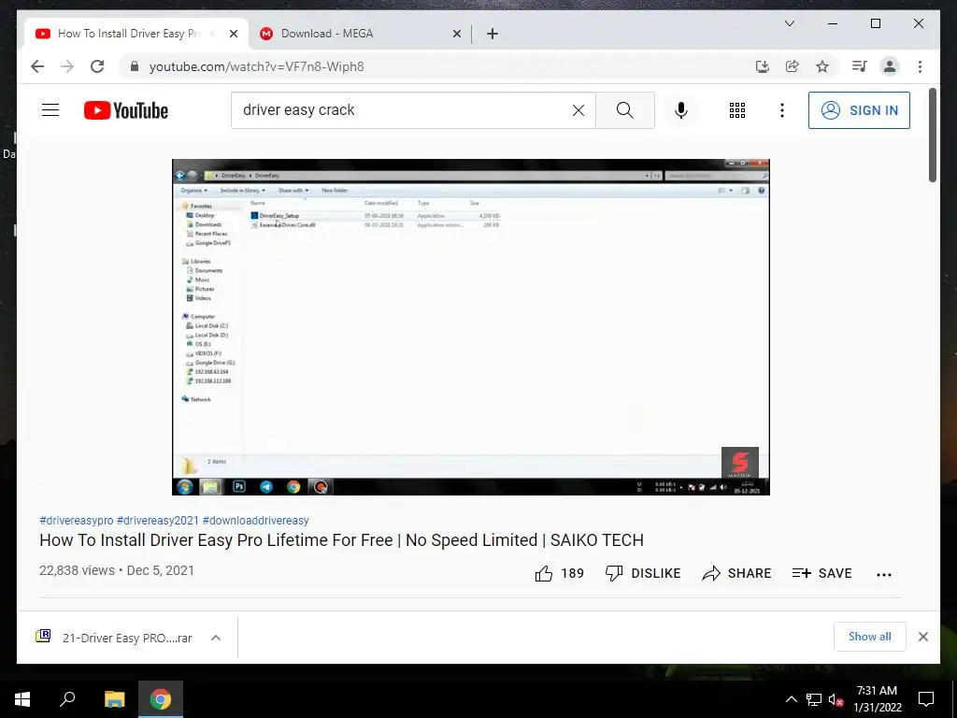Click Chrome icon in taskbar
The width and height of the screenshot is (957, 718).
coord(161,699)
